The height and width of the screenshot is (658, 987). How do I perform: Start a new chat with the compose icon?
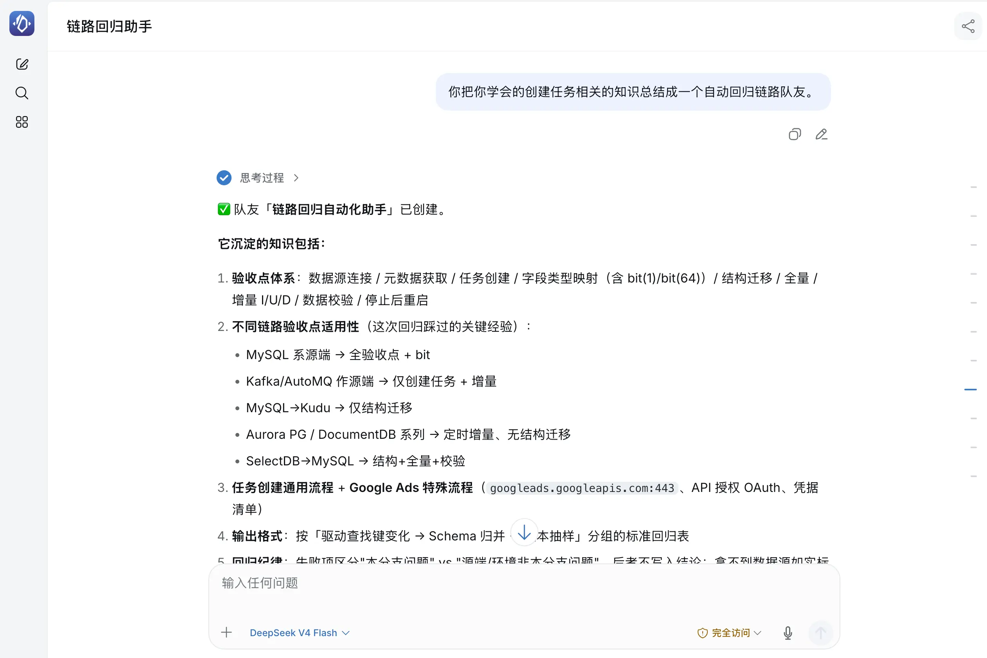click(x=22, y=64)
